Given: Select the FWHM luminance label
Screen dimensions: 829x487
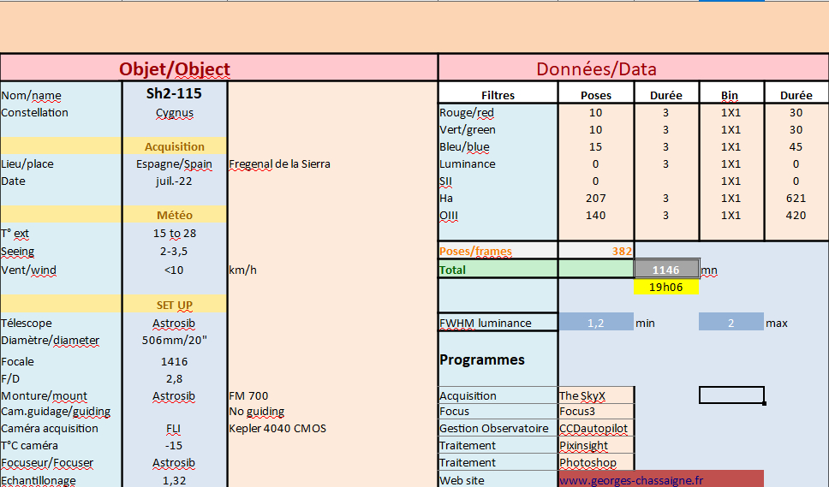Looking at the screenshot, I should (498, 323).
